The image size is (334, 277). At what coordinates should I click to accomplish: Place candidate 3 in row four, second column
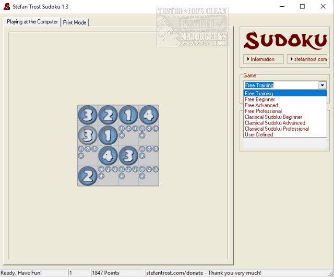(115, 169)
